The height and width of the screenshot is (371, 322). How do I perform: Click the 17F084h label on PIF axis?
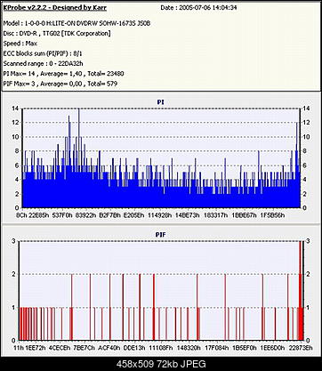(217, 348)
